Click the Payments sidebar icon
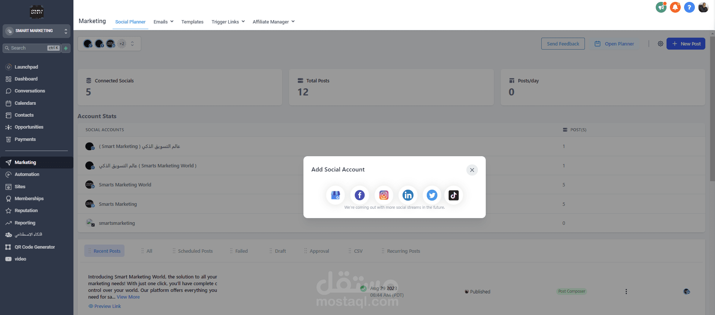This screenshot has width=715, height=315. tap(9, 139)
